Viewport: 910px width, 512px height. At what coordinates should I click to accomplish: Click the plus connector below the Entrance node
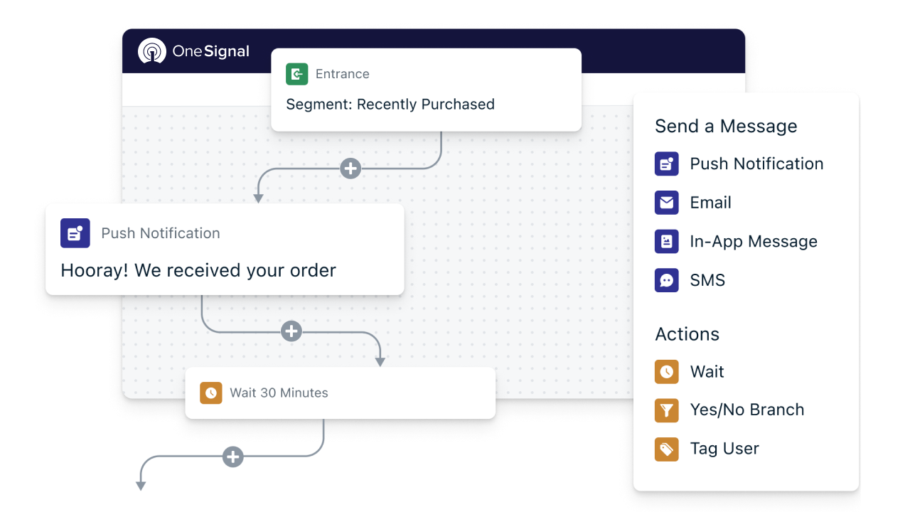tap(350, 169)
